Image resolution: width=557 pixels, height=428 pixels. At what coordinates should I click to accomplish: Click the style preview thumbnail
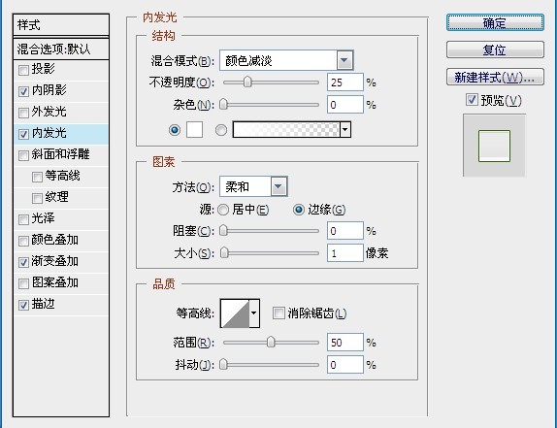[494, 146]
